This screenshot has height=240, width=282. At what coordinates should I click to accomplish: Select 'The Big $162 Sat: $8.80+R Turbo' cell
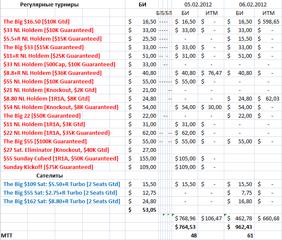[62, 201]
